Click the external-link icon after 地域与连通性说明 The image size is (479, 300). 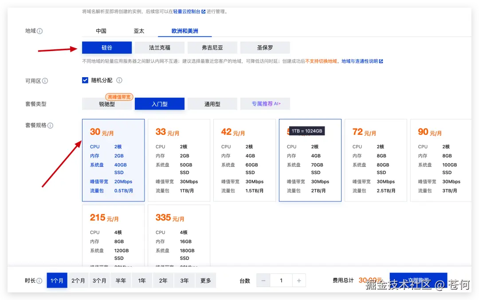(381, 61)
